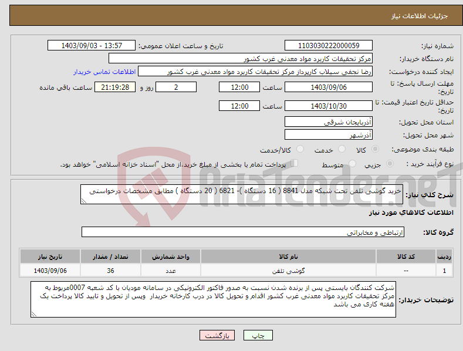Click the طبقه بندی موضوعی label
The height and width of the screenshot is (351, 463).
coord(423,149)
